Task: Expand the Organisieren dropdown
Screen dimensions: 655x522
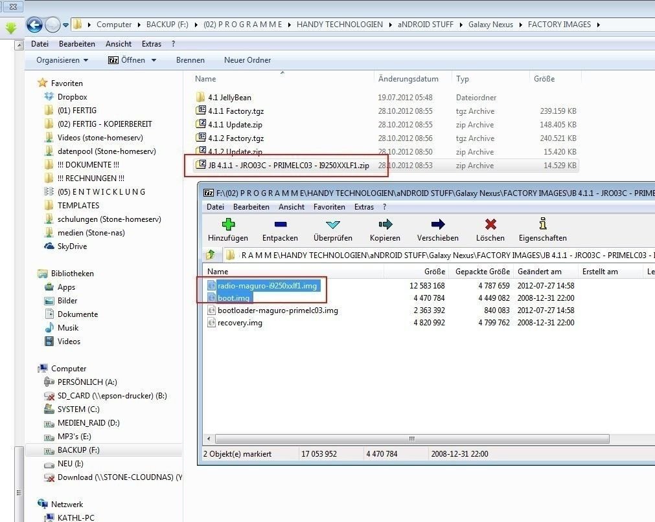Action: (62, 60)
